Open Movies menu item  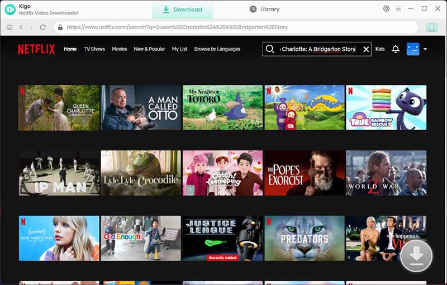coord(119,49)
